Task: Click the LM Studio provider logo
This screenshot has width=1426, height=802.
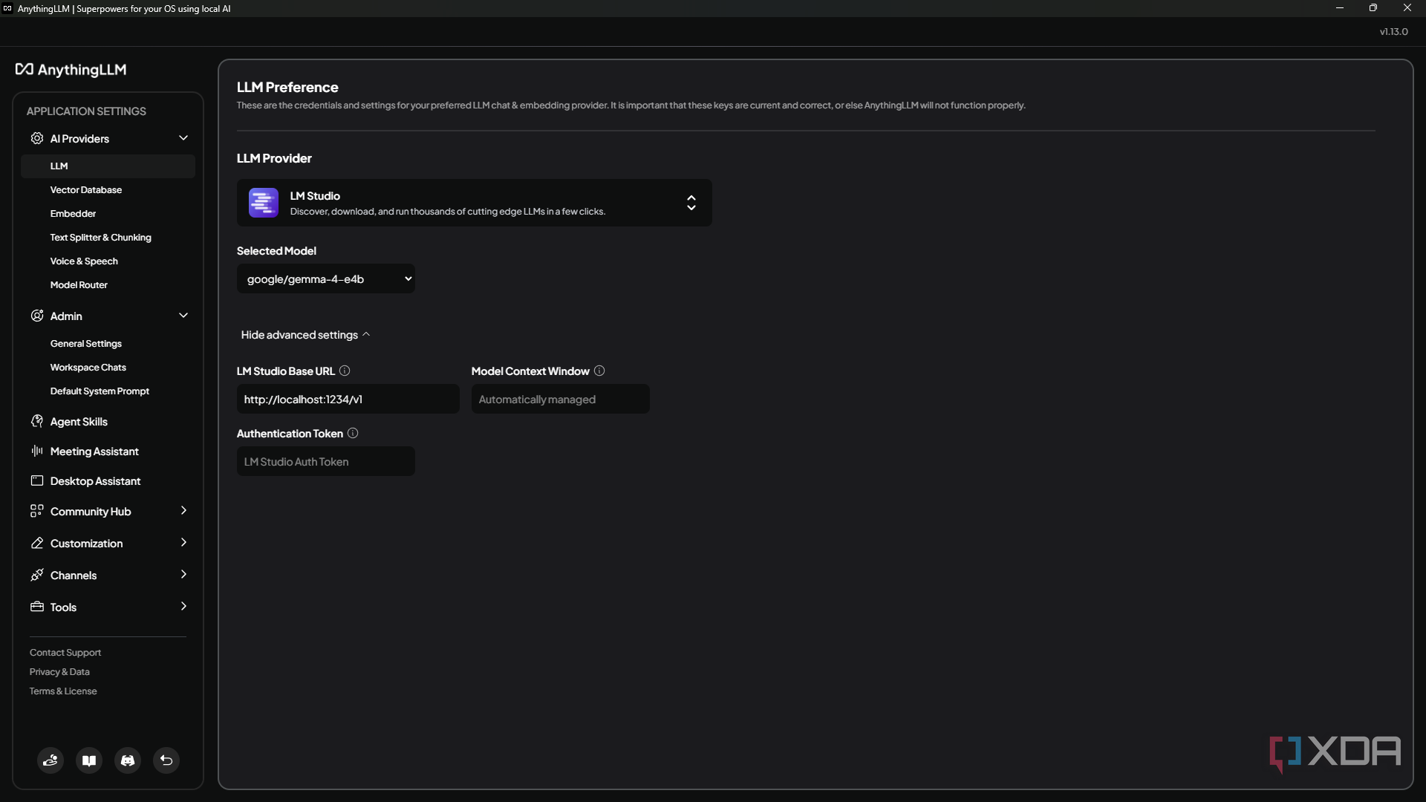Action: [264, 203]
